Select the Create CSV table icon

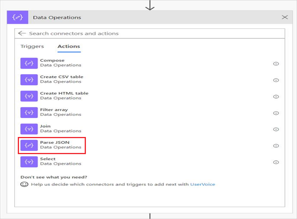(29, 80)
